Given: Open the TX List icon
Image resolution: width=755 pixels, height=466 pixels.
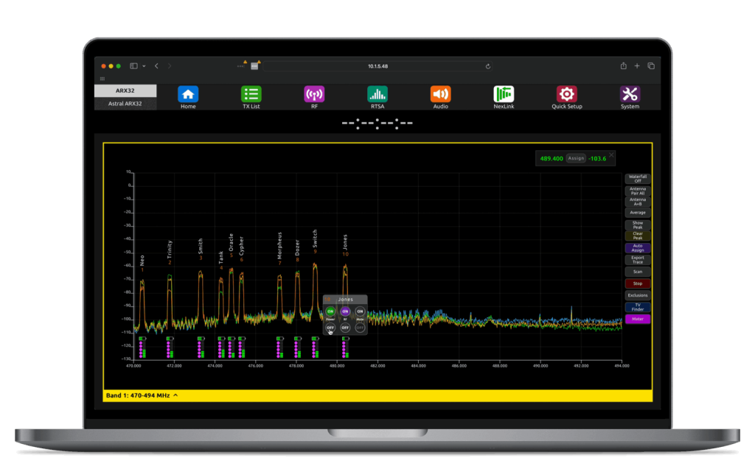Looking at the screenshot, I should 251,94.
